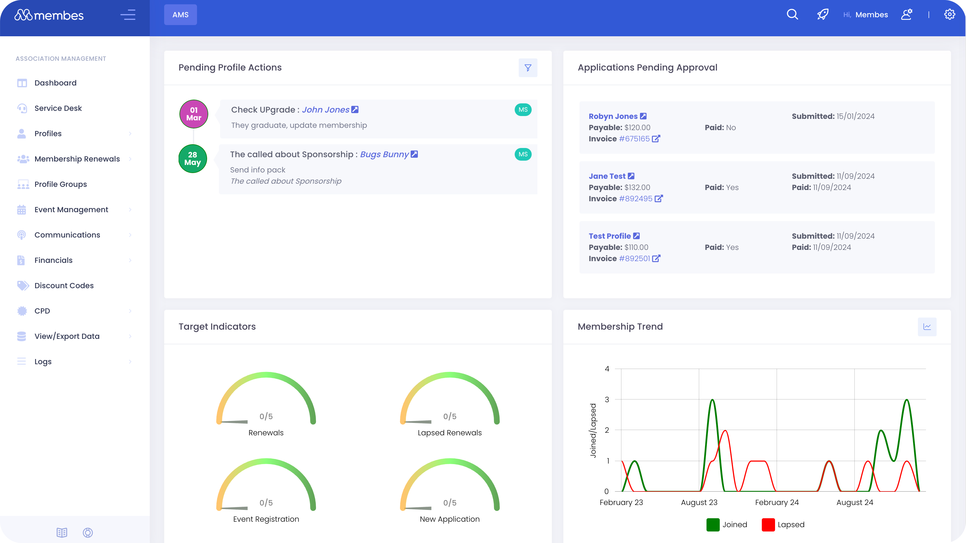
Task: Open the global search
Action: point(792,14)
